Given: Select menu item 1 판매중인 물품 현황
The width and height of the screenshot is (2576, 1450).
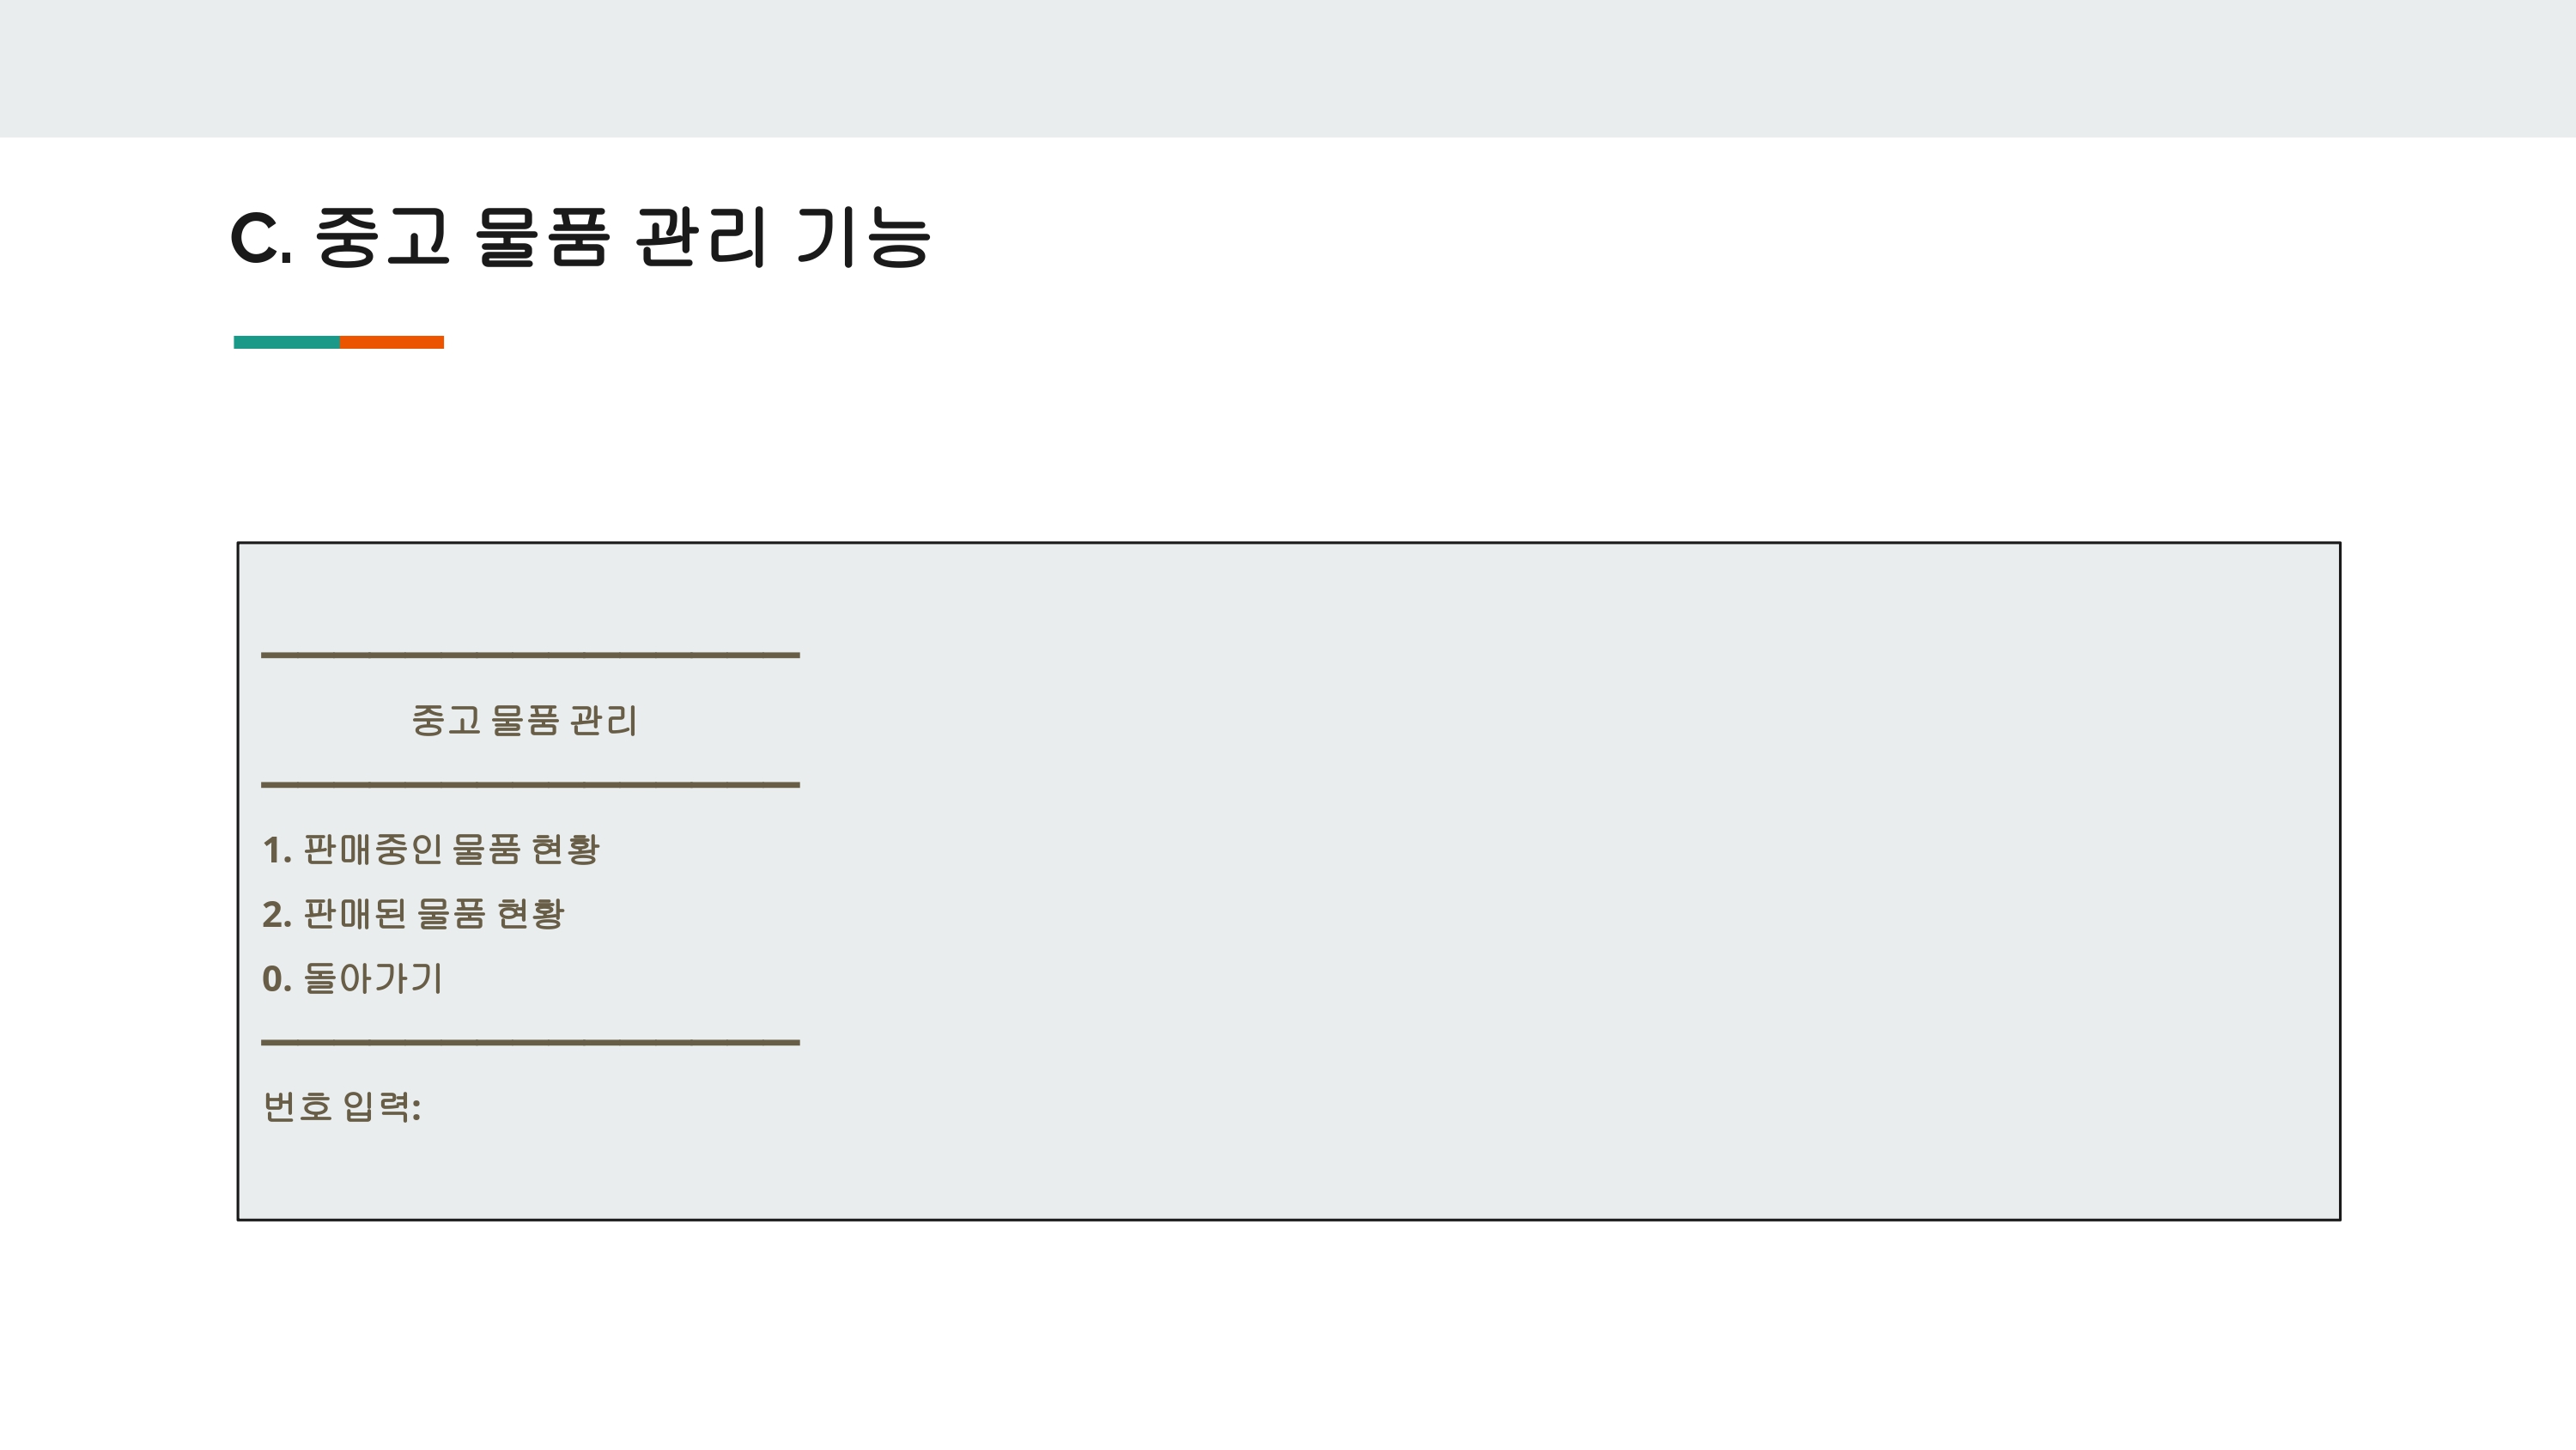Looking at the screenshot, I should tap(431, 850).
